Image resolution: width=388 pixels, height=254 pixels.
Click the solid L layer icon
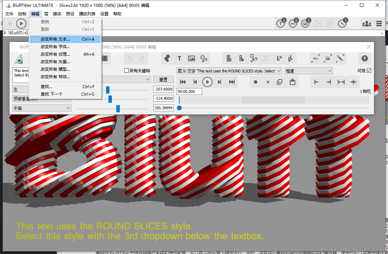(242, 58)
